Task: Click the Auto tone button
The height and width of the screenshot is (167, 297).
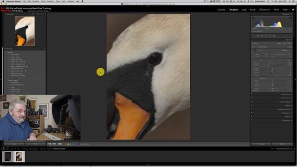Action: 289,60
